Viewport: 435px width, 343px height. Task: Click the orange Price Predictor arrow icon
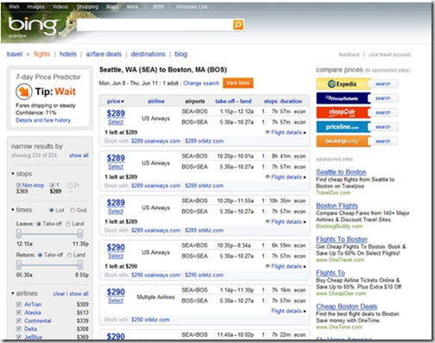point(23,92)
